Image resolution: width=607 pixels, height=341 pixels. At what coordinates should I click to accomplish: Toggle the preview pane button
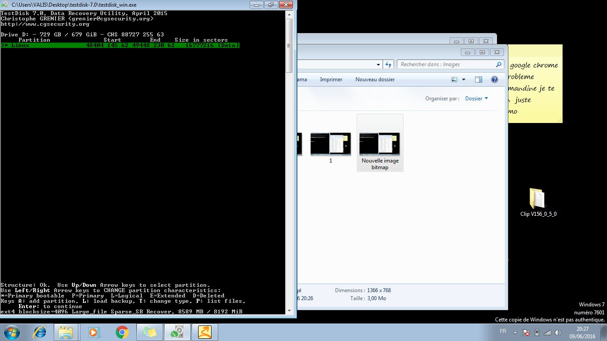point(479,79)
